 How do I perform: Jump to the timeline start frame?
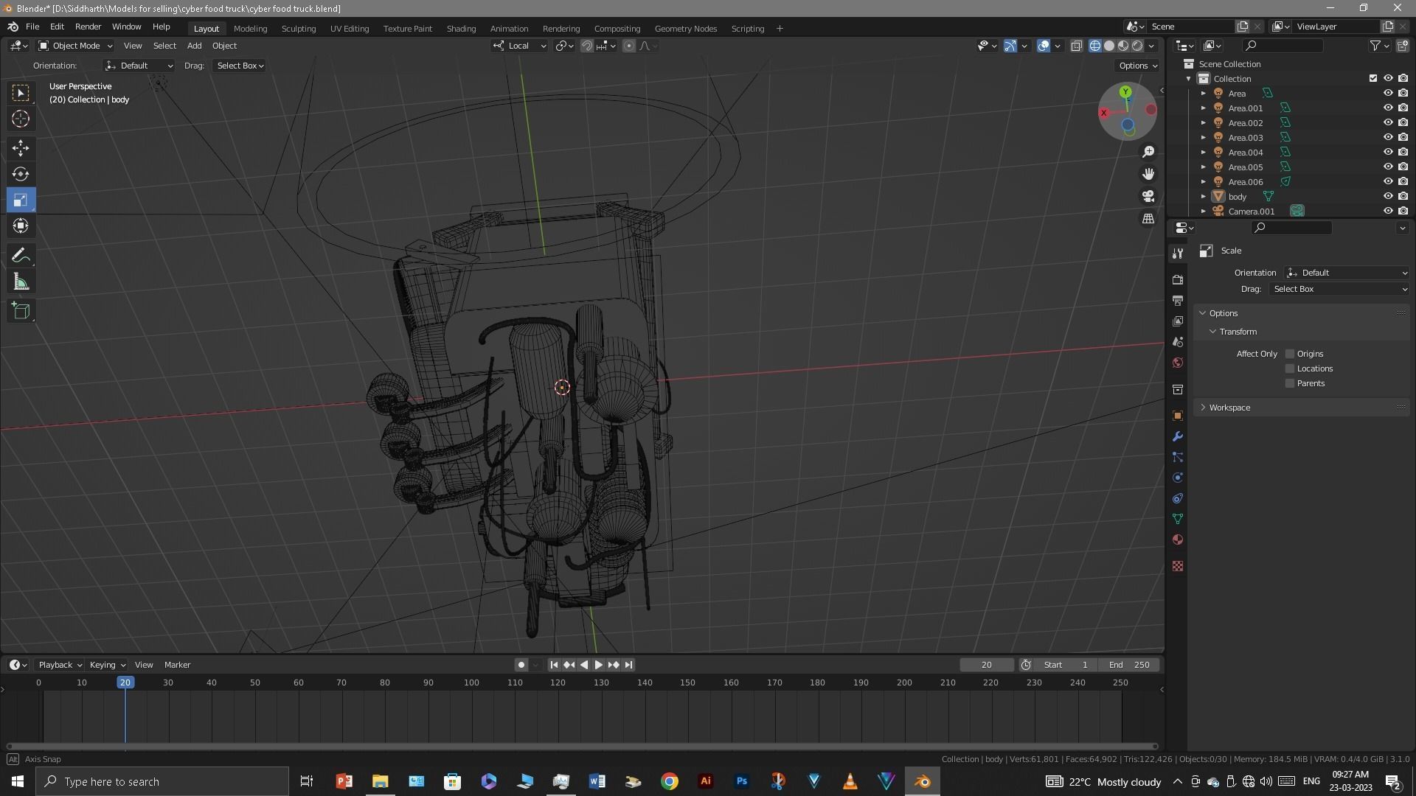(x=554, y=665)
